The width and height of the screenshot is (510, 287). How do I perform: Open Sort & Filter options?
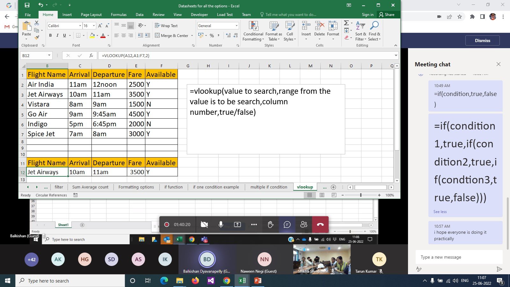tap(361, 31)
